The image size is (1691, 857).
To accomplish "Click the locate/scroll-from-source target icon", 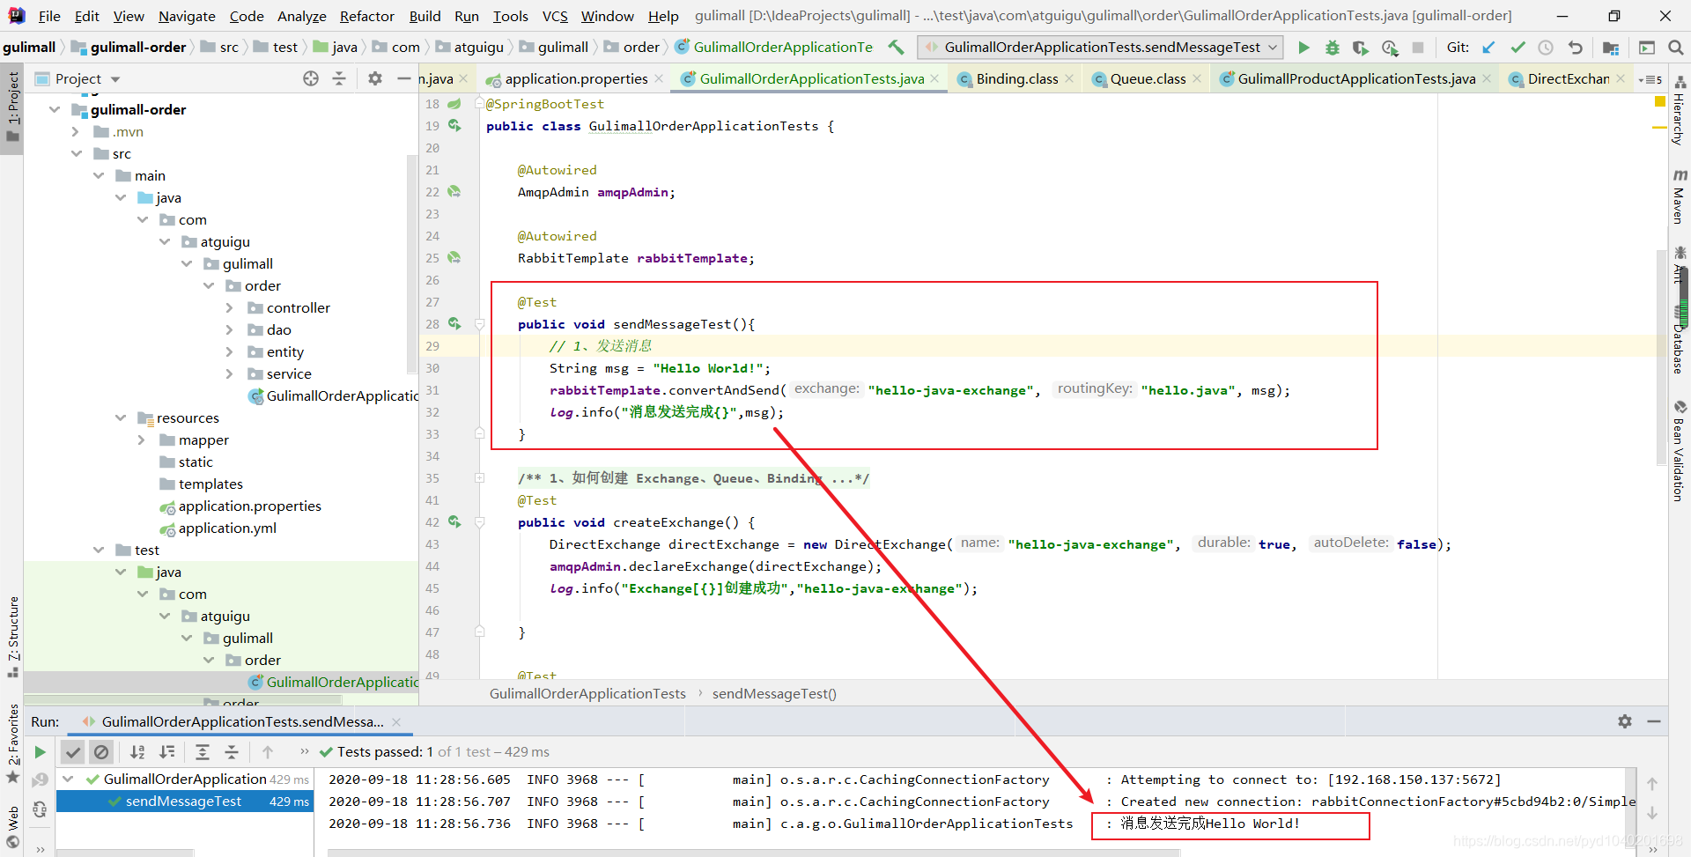I will [x=311, y=78].
